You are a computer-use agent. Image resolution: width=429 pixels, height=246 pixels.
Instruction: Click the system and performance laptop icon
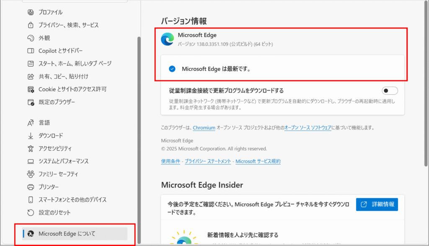(31, 161)
